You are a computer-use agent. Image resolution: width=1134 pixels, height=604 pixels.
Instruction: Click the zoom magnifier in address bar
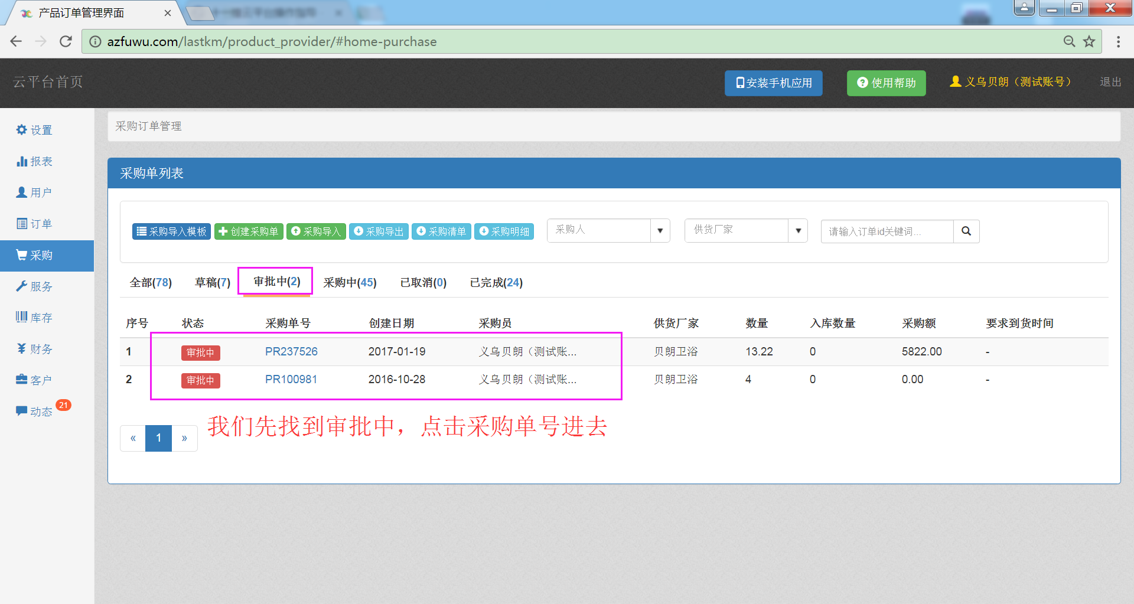point(1069,41)
